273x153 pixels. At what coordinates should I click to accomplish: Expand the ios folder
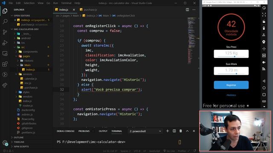click(x=23, y=42)
